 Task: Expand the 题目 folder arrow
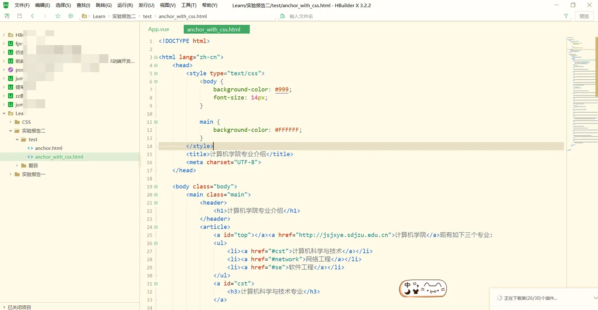(17, 165)
